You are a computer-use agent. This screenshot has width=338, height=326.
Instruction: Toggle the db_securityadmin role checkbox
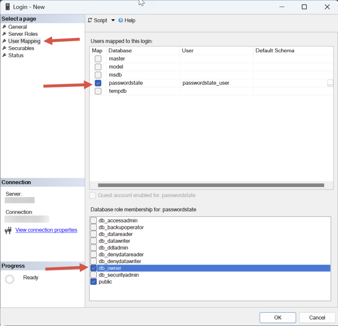94,275
